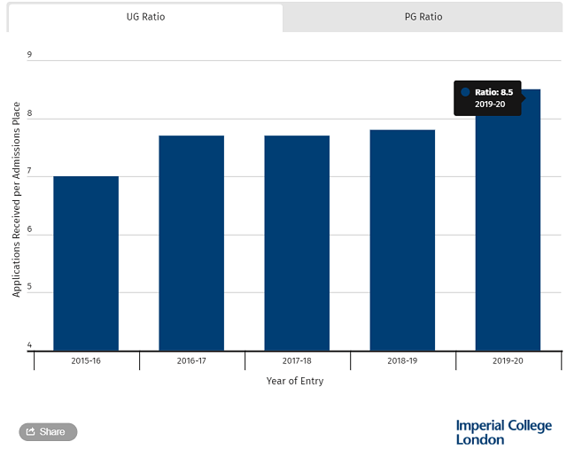Image resolution: width=567 pixels, height=457 pixels.
Task: Click the 2015-16 bar
Action: [x=86, y=264]
